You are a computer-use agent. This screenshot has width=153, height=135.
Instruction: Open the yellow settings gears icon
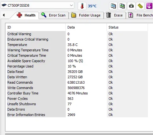[140, 6]
